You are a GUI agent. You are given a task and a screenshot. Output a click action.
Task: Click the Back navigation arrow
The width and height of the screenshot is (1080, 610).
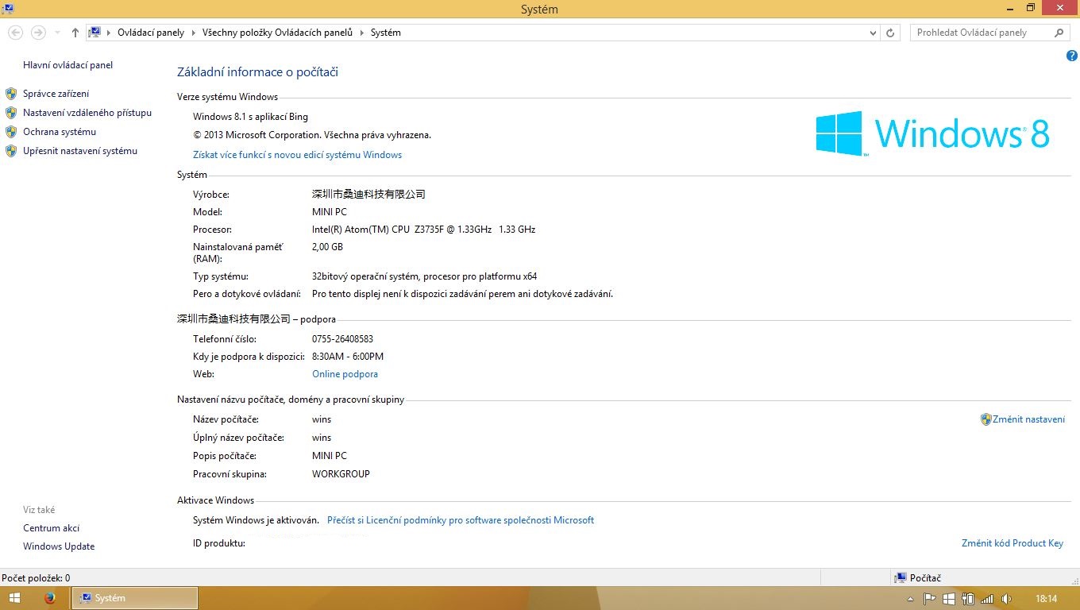[15, 33]
